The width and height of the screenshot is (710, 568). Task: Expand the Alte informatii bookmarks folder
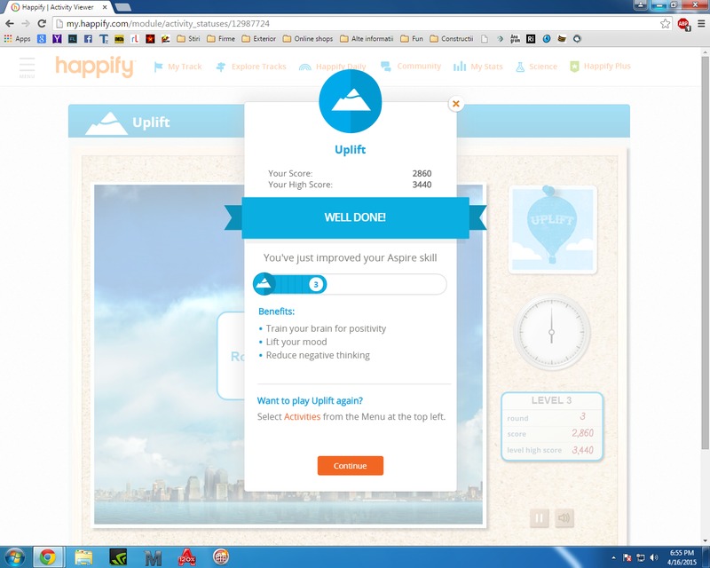coord(367,39)
